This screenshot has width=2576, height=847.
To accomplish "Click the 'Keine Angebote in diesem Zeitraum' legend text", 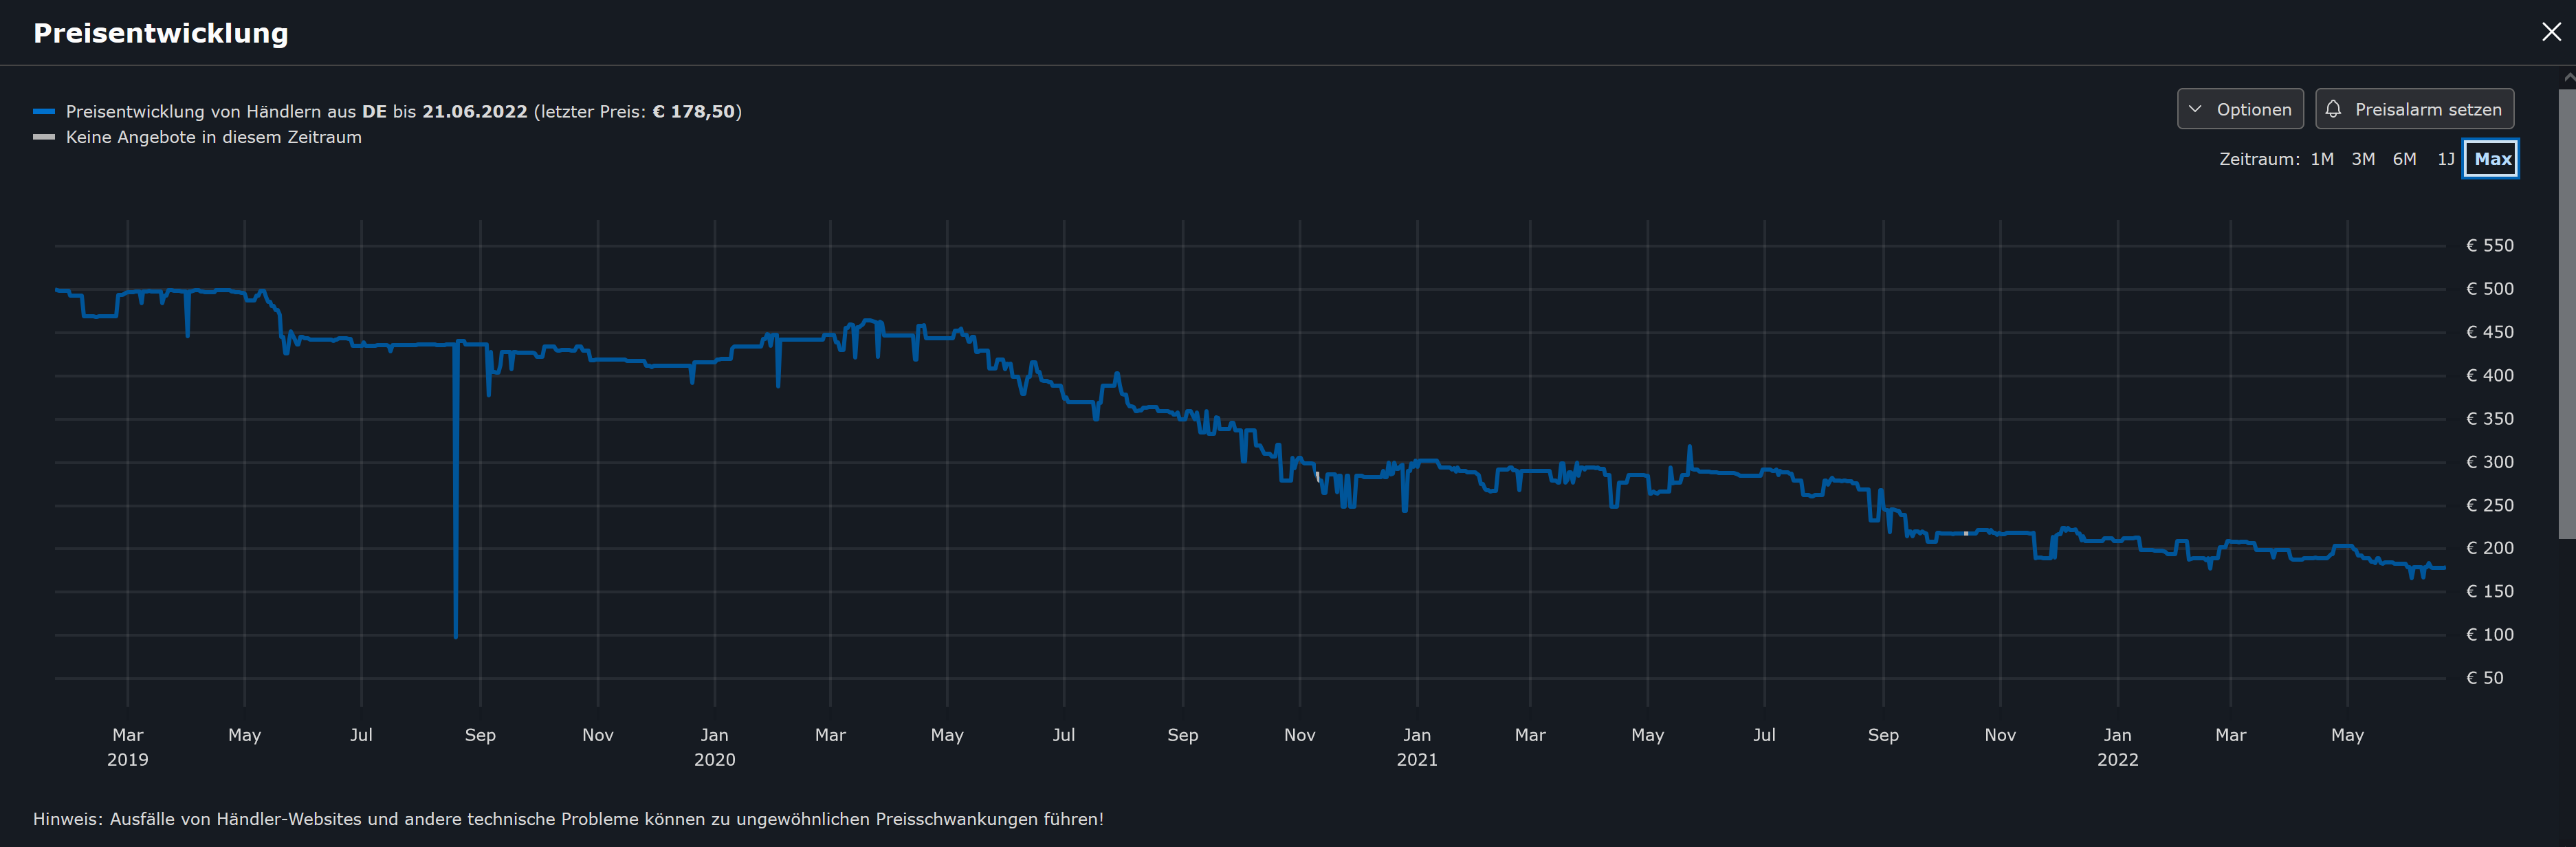I will (x=213, y=137).
